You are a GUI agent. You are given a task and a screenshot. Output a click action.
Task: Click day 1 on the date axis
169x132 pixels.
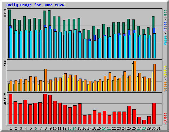(11, 128)
